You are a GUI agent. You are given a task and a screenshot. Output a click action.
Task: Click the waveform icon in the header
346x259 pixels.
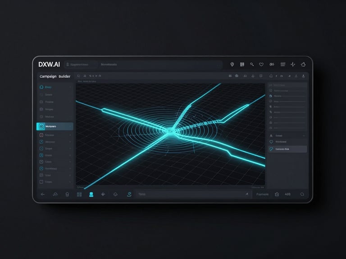coord(293,64)
